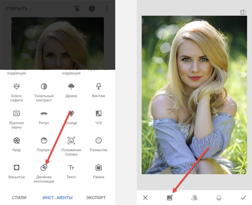Cancel edit with the X icon
The image size is (252, 205).
pyautogui.click(x=145, y=197)
